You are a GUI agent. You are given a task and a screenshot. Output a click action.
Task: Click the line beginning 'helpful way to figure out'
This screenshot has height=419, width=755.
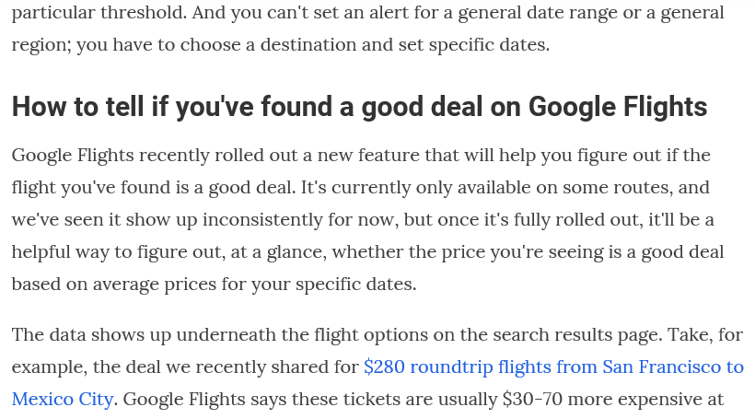coord(368,252)
